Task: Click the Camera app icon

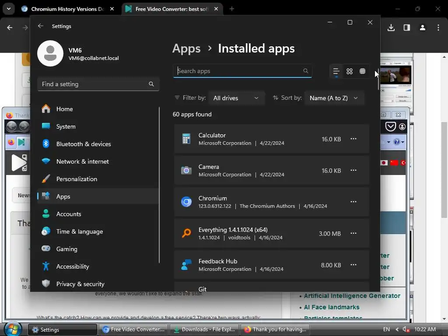Action: pos(186,171)
